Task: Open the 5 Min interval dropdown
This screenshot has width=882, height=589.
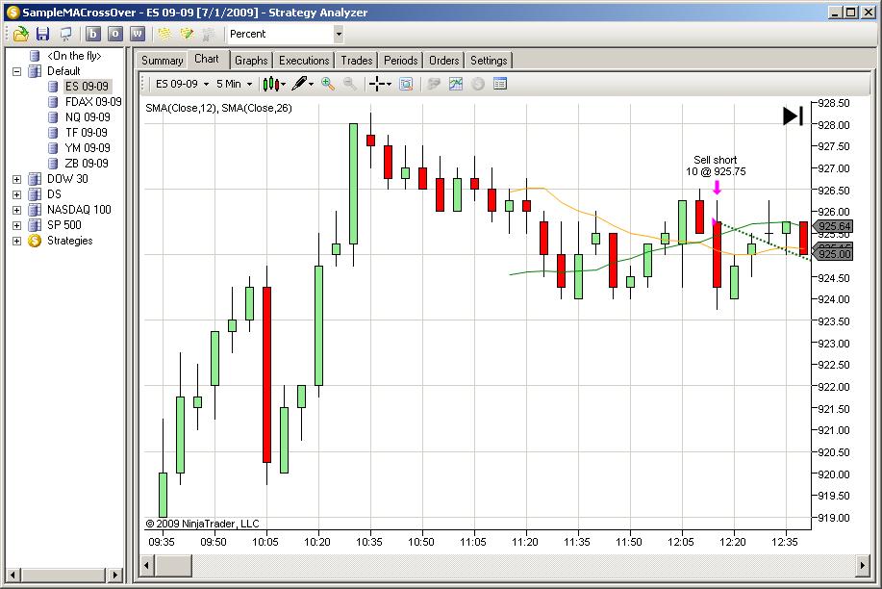Action: (x=234, y=84)
